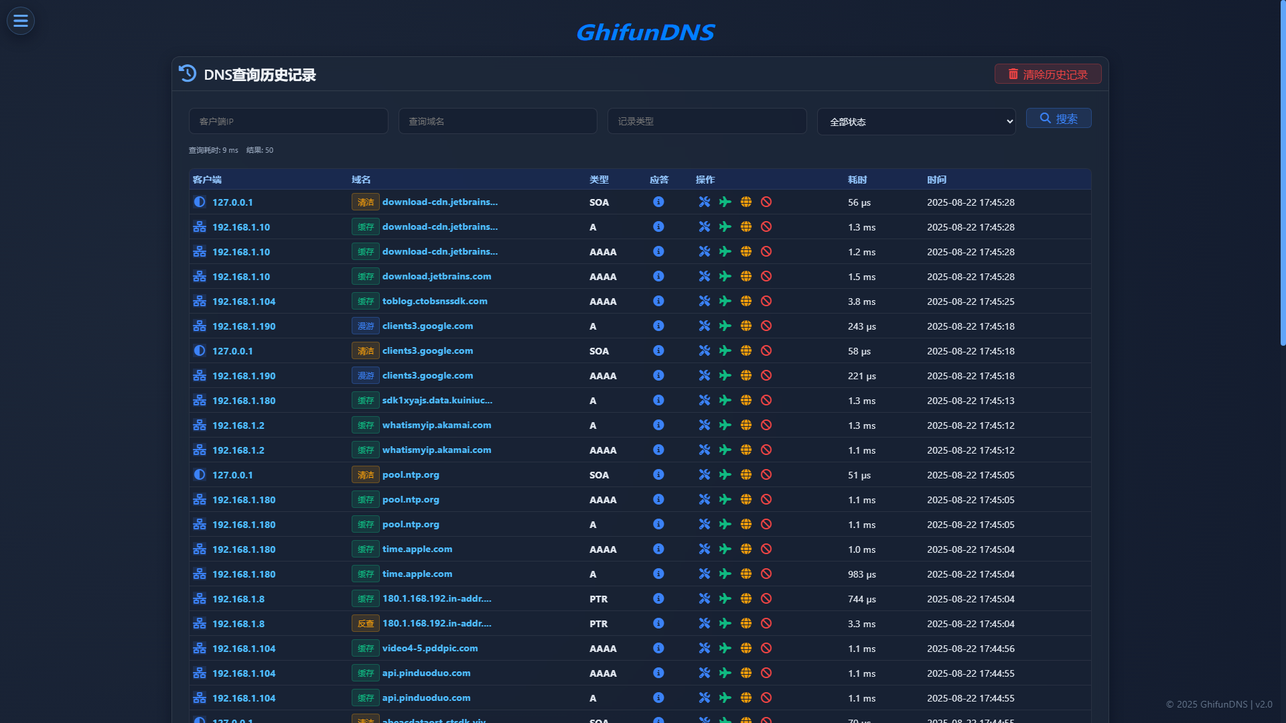Click info icon for download.jetbrains.com row
The image size is (1286, 723).
tap(658, 276)
